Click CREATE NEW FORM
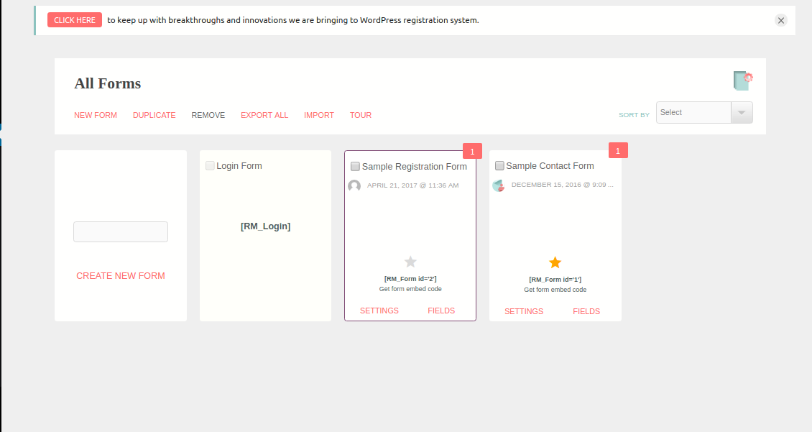This screenshot has height=432, width=812. (120, 275)
